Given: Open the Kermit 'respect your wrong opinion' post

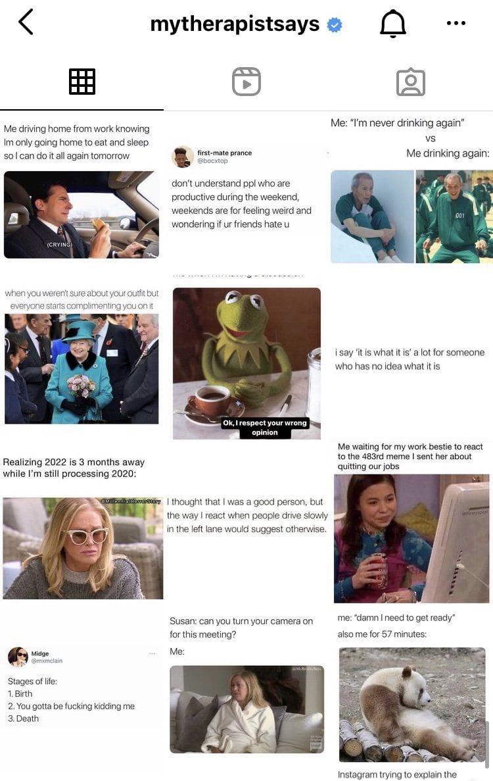Looking at the screenshot, I should (246, 356).
